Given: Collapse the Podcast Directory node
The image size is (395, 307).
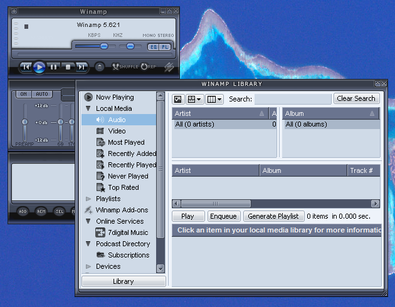Looking at the screenshot, I should click(x=88, y=244).
